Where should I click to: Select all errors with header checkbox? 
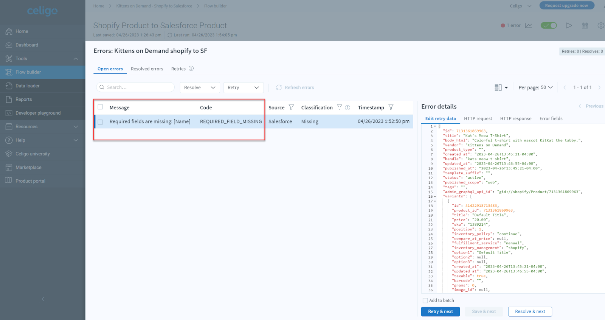100,107
